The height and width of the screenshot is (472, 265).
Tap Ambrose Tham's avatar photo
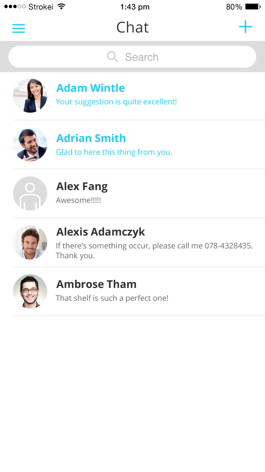[x=30, y=291]
